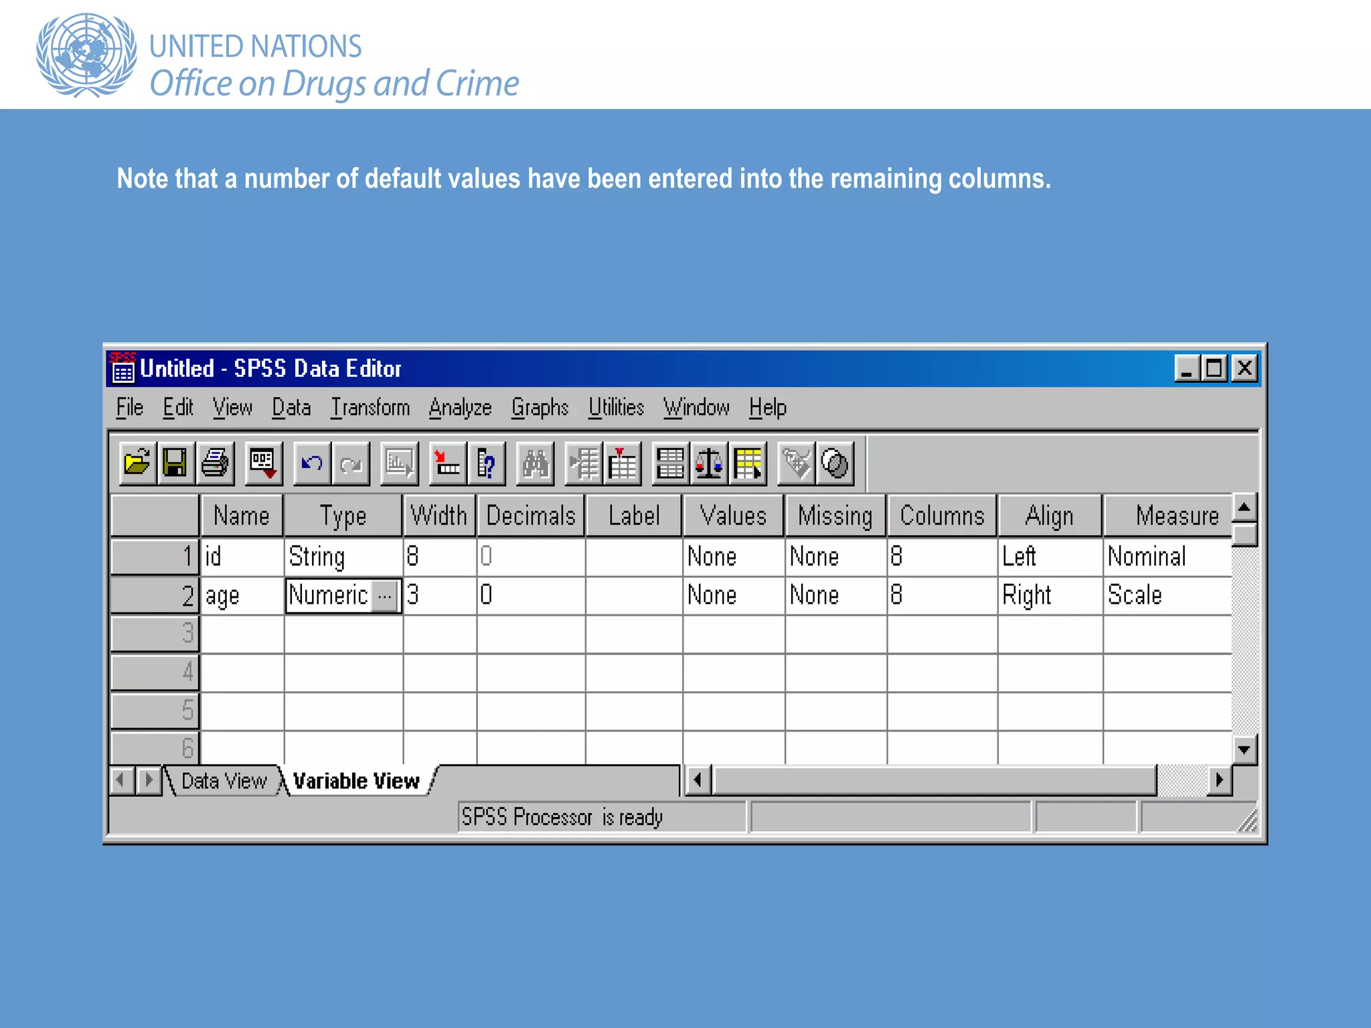Select row header 2

(155, 596)
